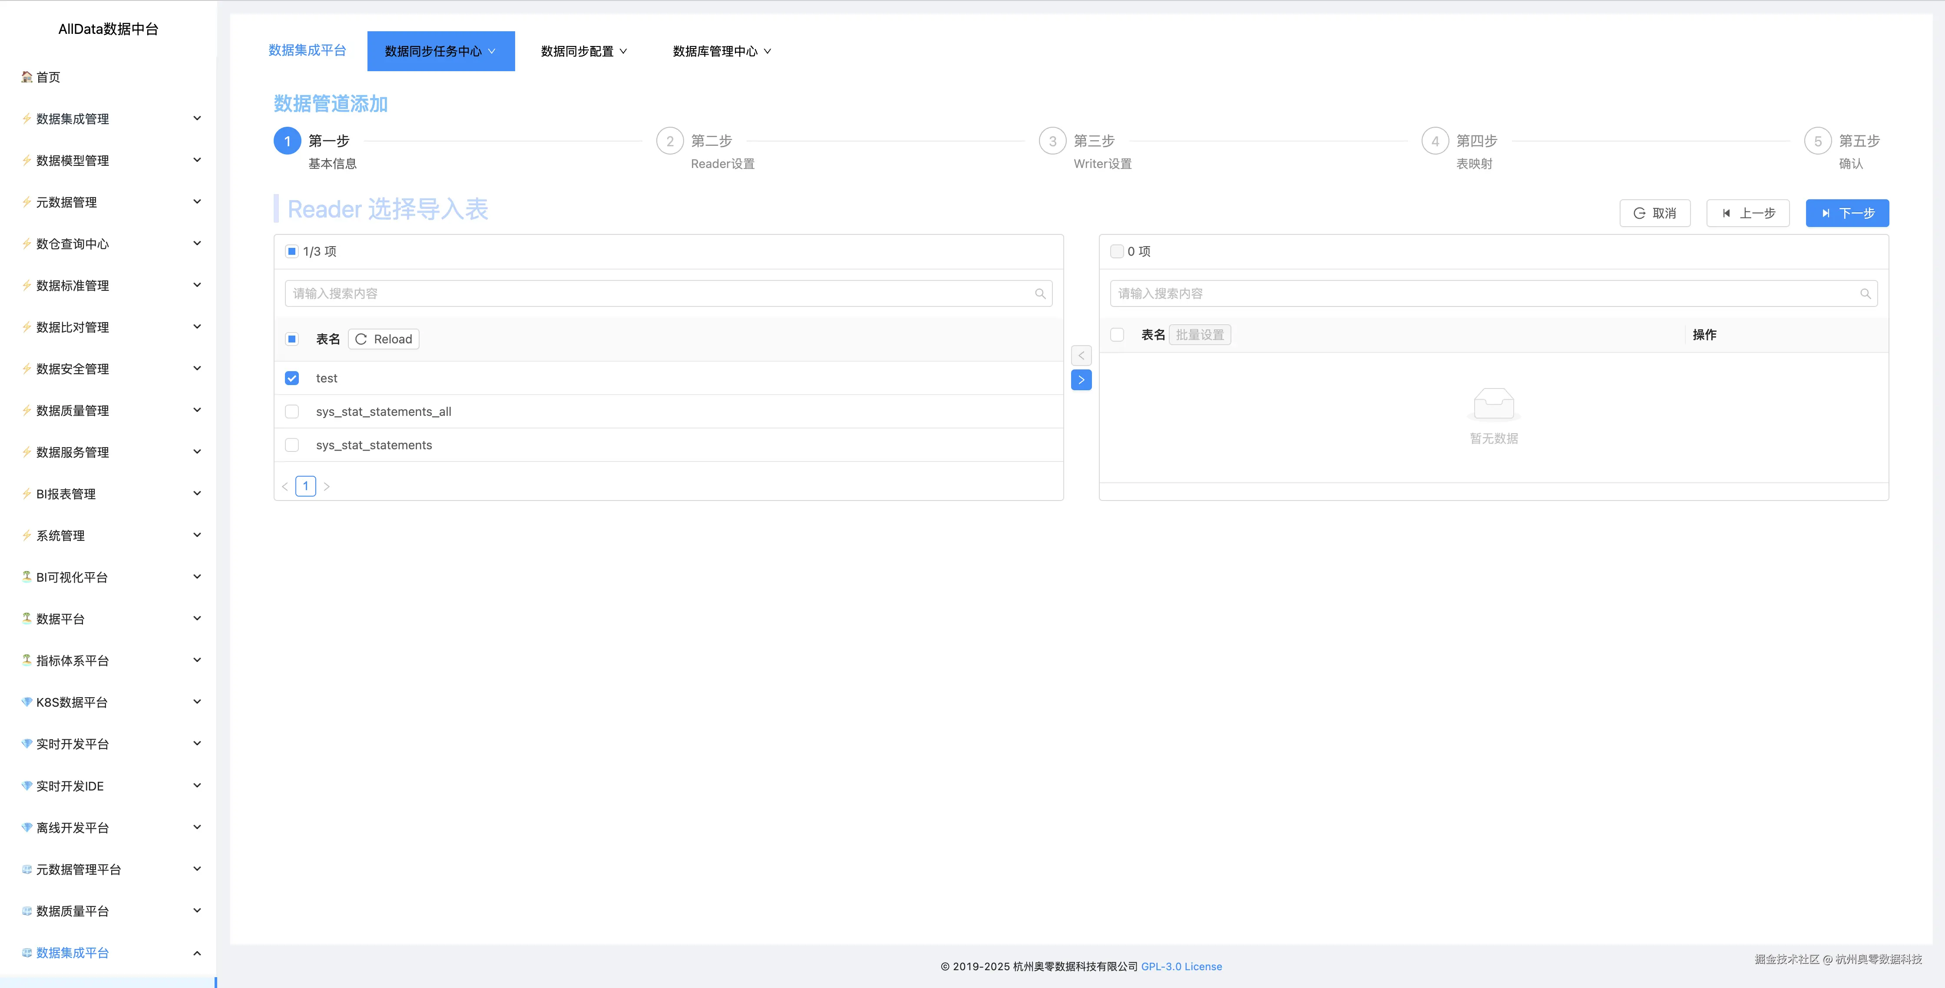Screen dimensions: 1945x988
Task: Check the sys_stat_statements_all checkbox
Action: click(292, 412)
